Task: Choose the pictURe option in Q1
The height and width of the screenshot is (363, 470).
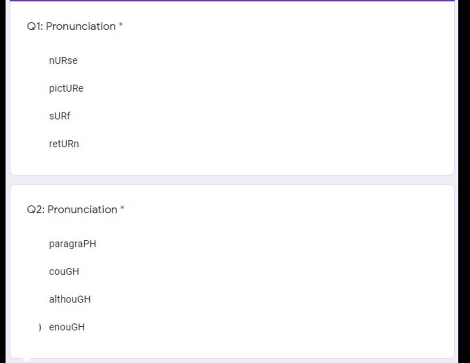Action: [66, 88]
